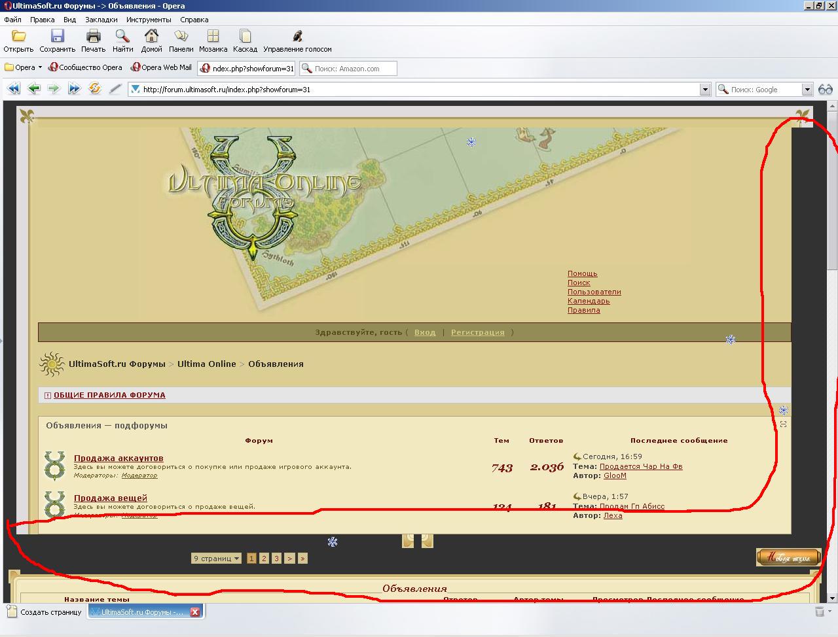
Task: Click the scrollbar down arrow
Action: point(832,598)
